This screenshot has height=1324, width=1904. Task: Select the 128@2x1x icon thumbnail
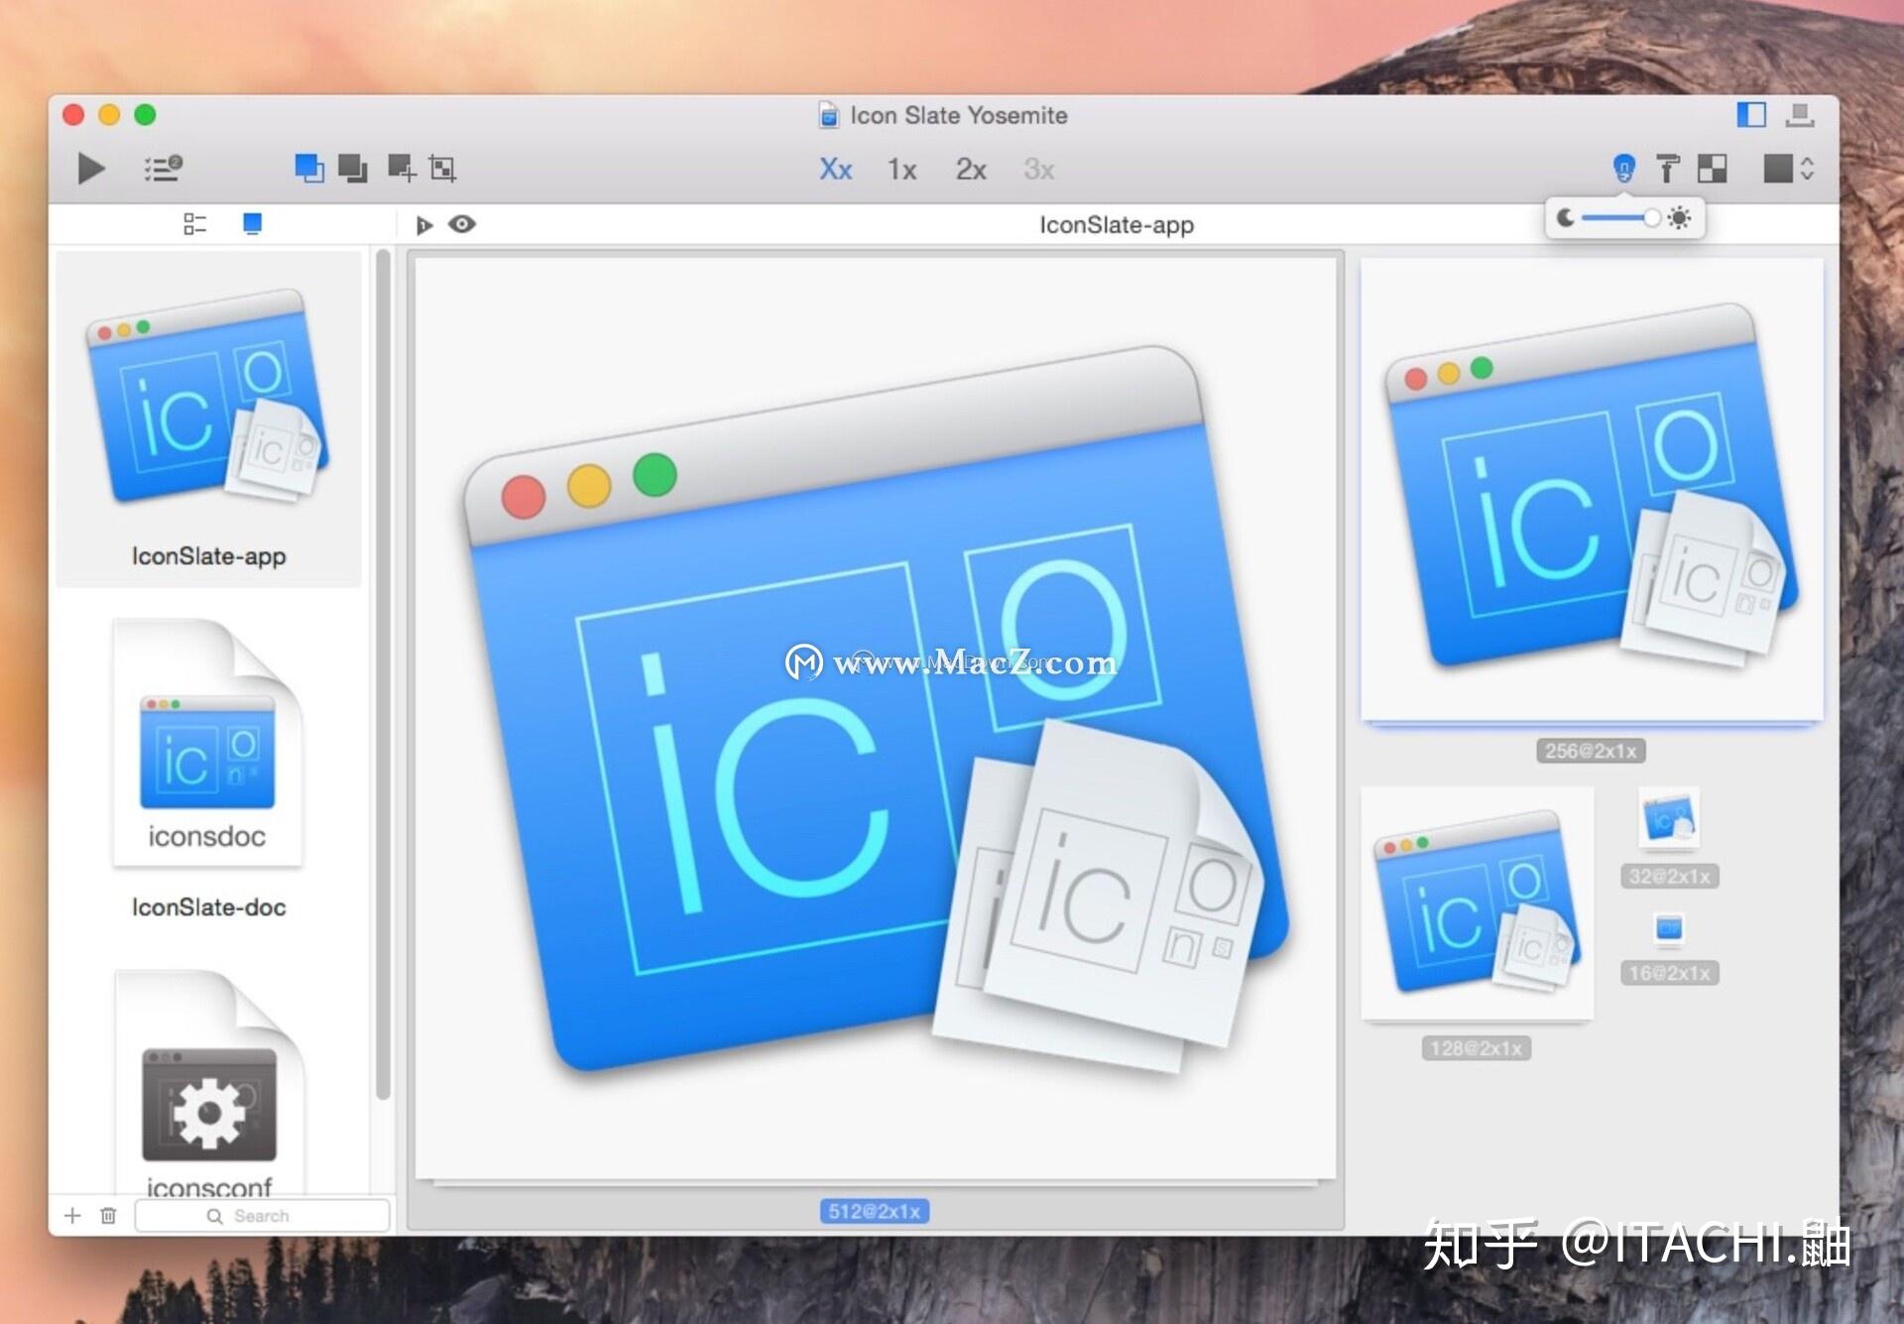click(1477, 903)
